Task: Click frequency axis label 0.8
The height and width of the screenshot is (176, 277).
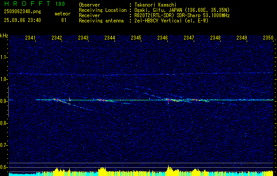Action: pyautogui.click(x=4, y=123)
